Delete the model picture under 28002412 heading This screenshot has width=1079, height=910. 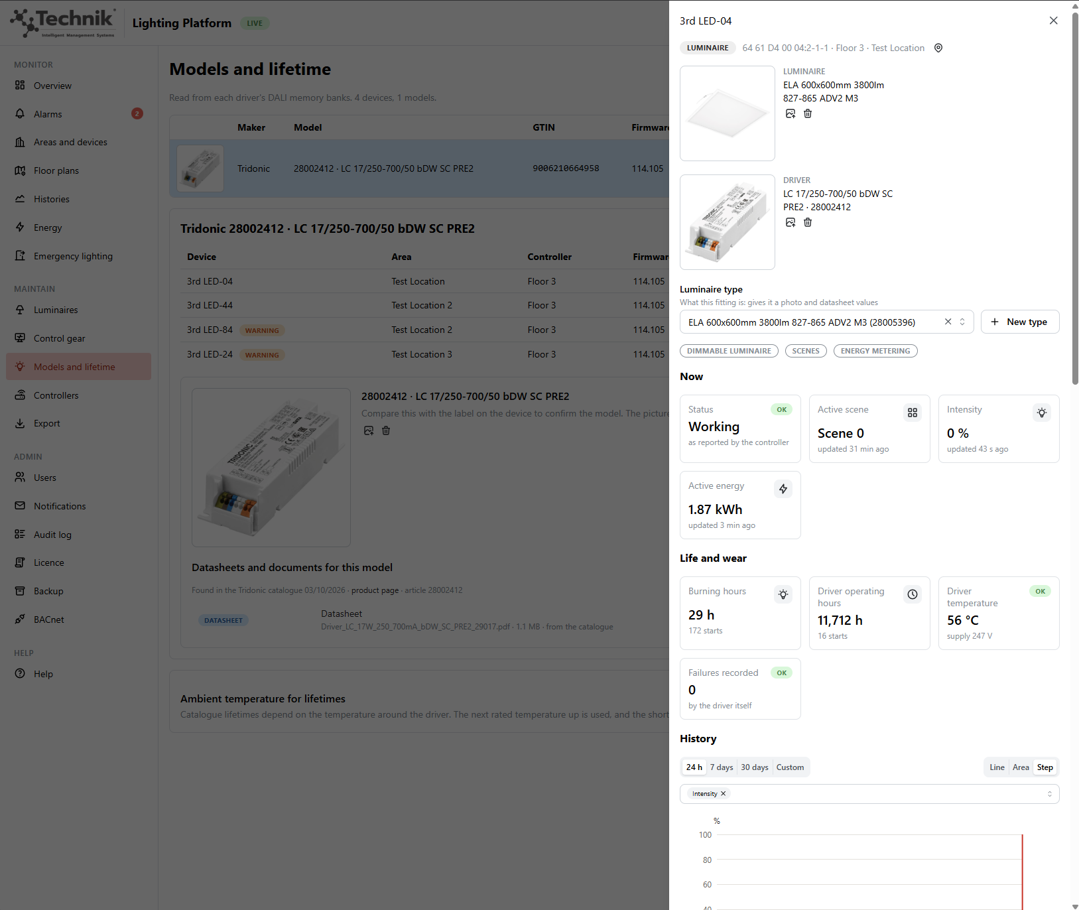click(x=386, y=430)
